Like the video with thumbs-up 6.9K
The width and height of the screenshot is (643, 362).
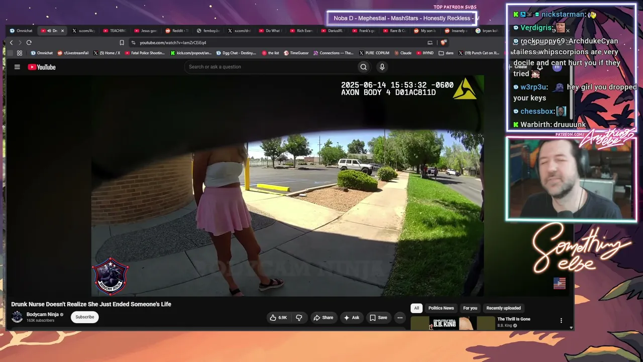click(x=278, y=318)
